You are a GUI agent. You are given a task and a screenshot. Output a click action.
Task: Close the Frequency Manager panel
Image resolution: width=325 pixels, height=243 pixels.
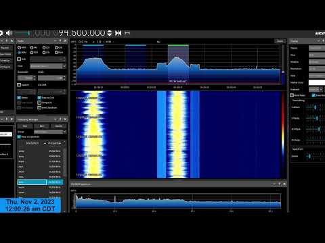65,119
